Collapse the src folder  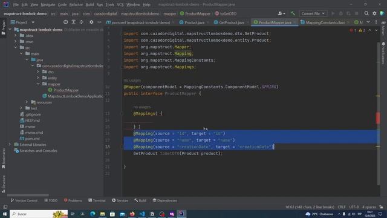point(16,47)
